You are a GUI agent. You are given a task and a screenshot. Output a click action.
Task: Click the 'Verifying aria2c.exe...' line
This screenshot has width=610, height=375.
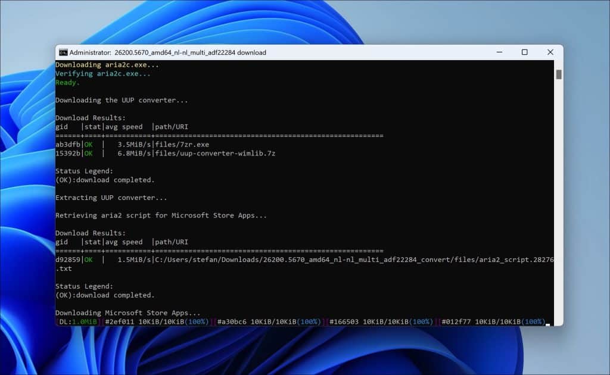[102, 74]
